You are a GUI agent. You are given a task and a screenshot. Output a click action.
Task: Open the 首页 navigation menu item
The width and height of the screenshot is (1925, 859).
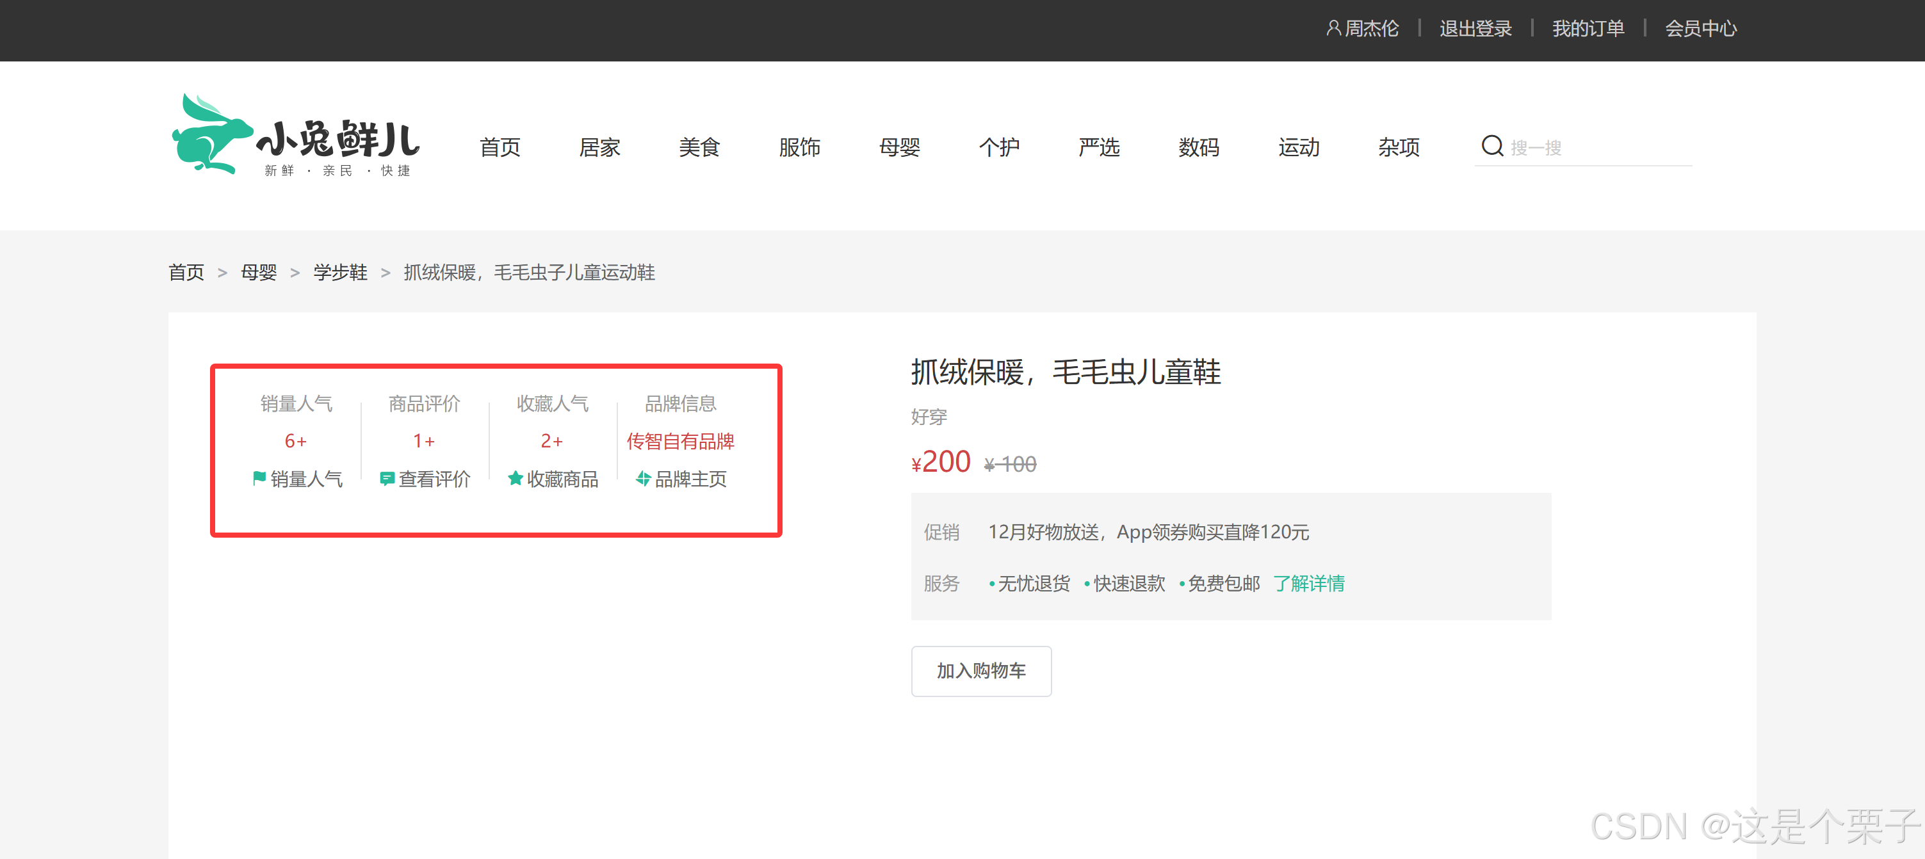click(500, 147)
